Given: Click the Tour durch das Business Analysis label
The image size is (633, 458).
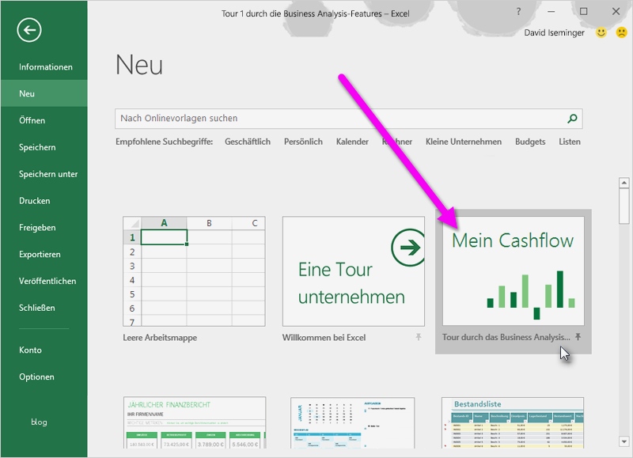Looking at the screenshot, I should pos(506,337).
